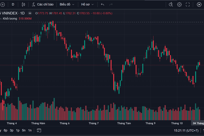204x136 pixels.
Task: Select the Khối lượng volume label
Action: (10, 19)
